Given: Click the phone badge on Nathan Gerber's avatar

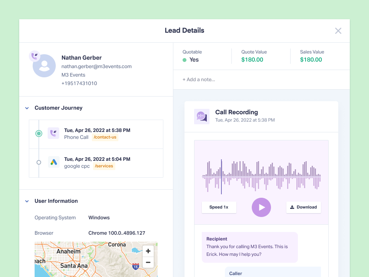Looking at the screenshot, I should (35, 55).
